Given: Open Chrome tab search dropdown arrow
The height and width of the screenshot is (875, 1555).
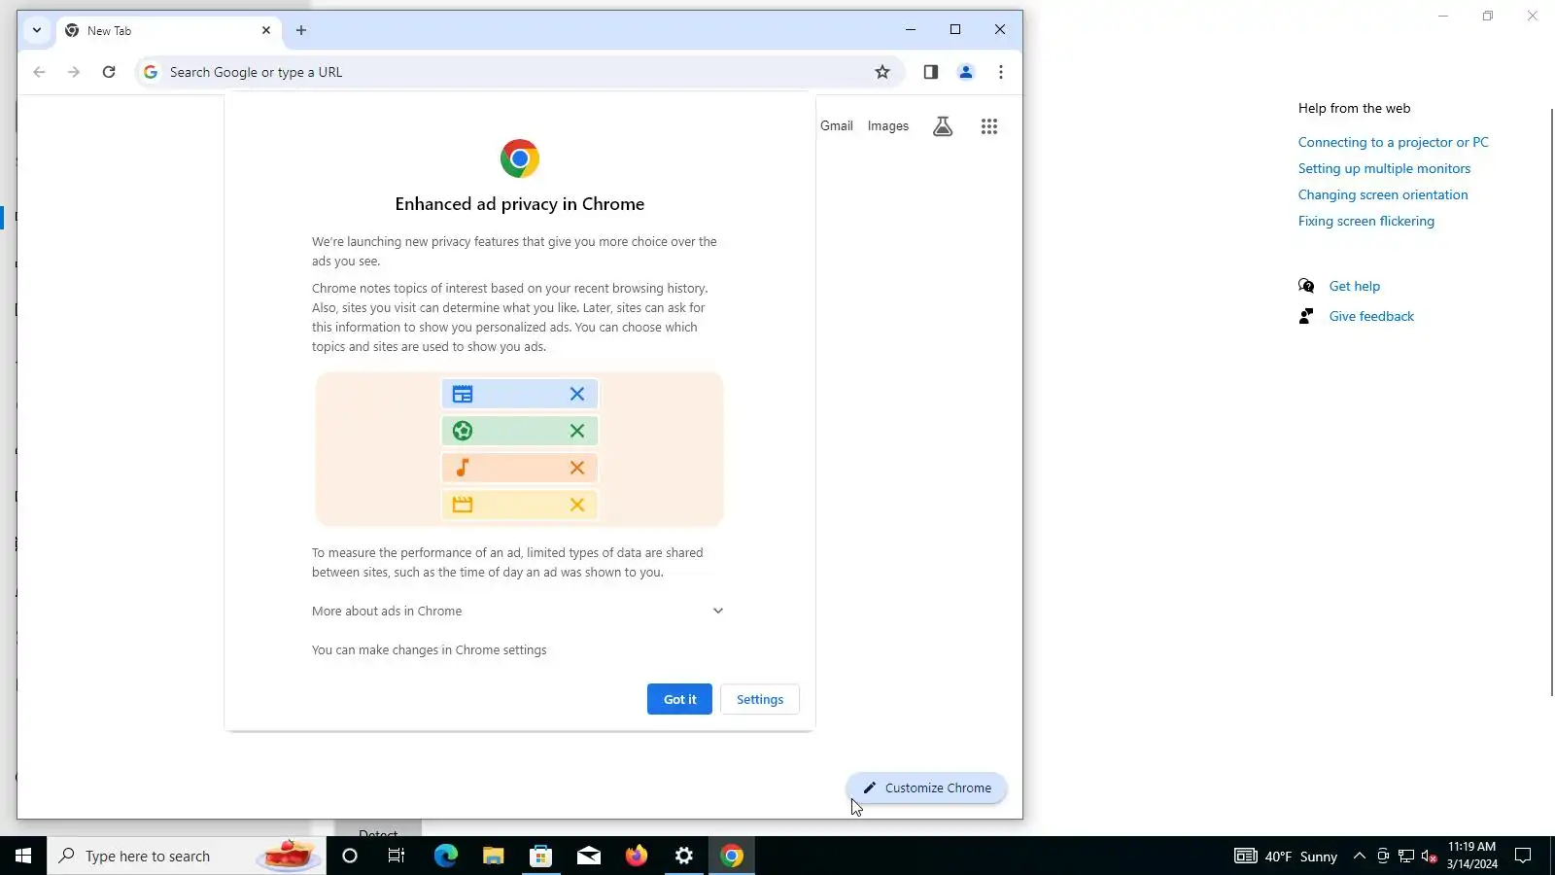Looking at the screenshot, I should tap(37, 30).
